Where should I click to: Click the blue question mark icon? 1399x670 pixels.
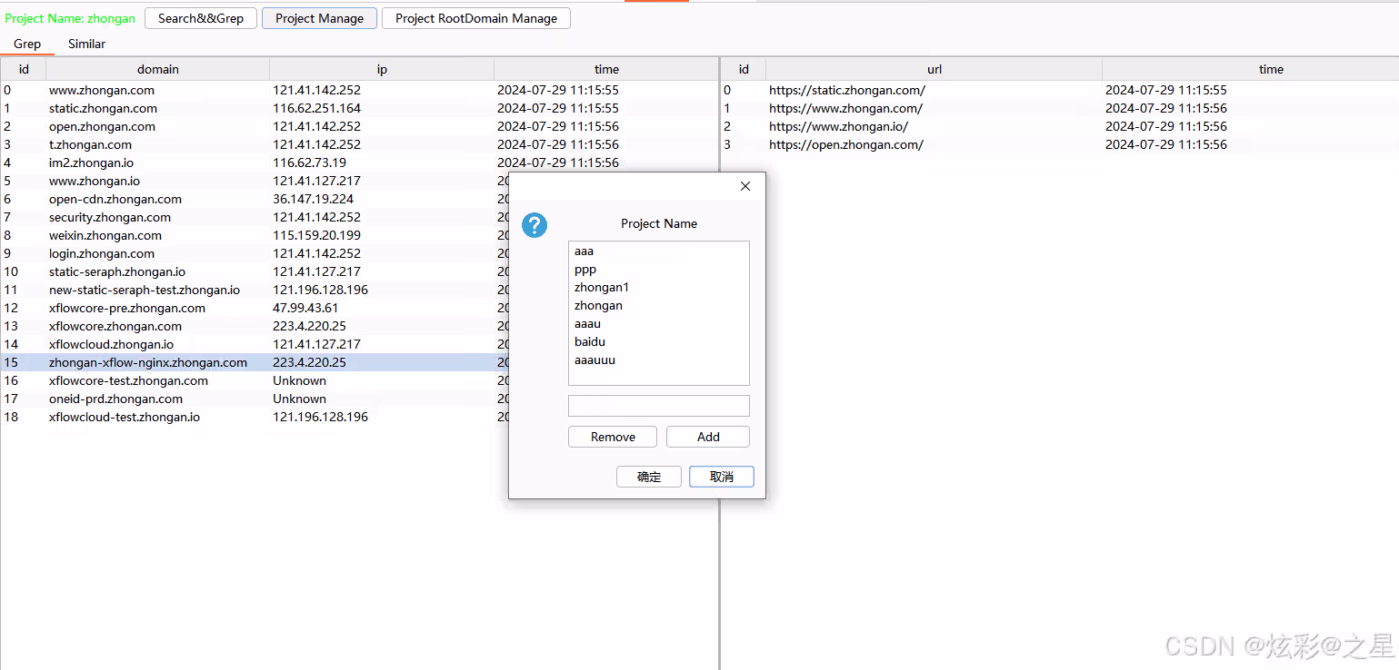pyautogui.click(x=535, y=225)
